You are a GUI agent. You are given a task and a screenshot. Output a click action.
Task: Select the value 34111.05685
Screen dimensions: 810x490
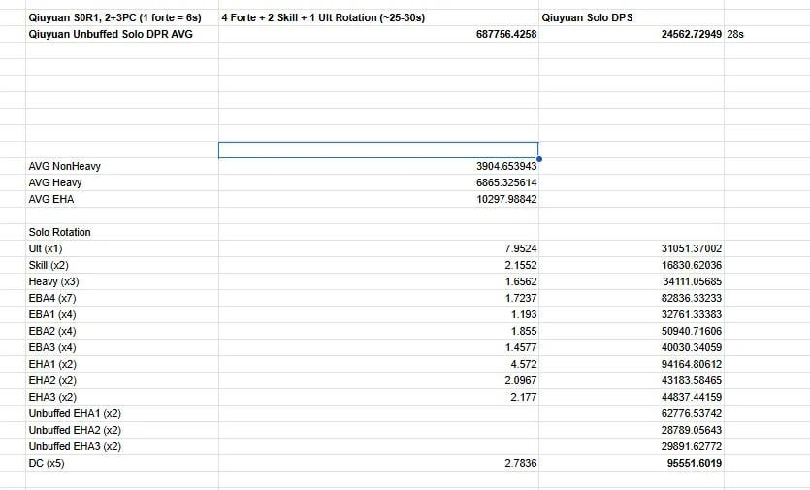[x=693, y=281]
